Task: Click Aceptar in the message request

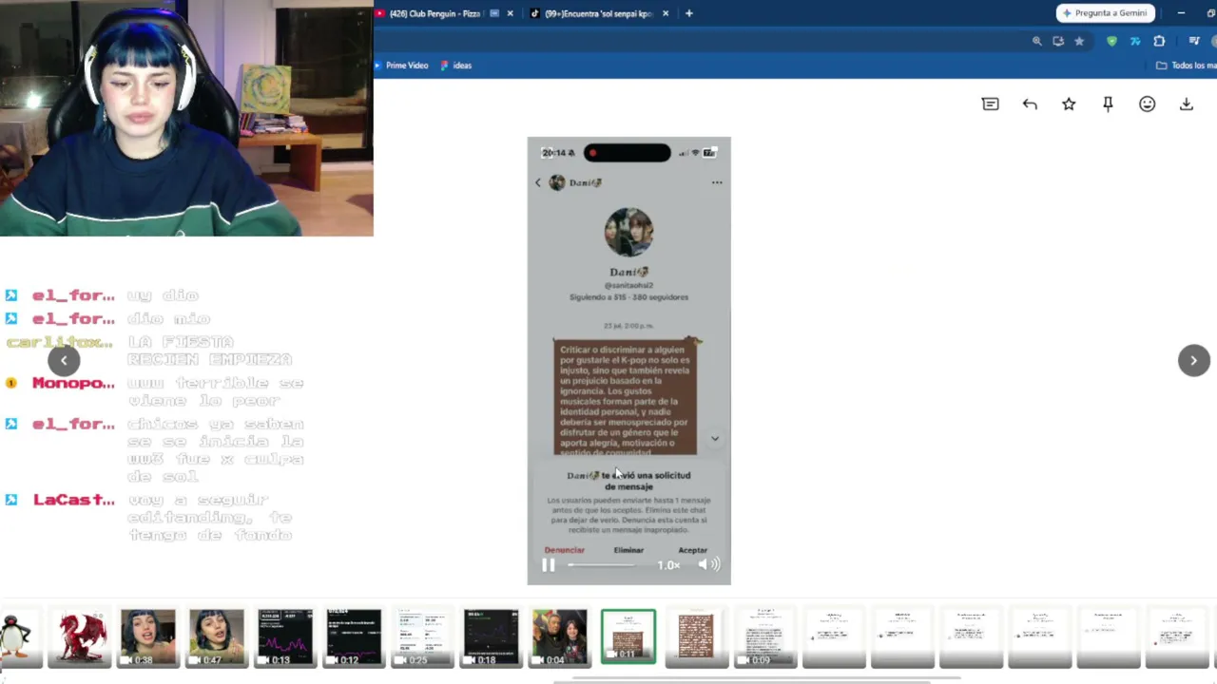Action: pos(693,550)
